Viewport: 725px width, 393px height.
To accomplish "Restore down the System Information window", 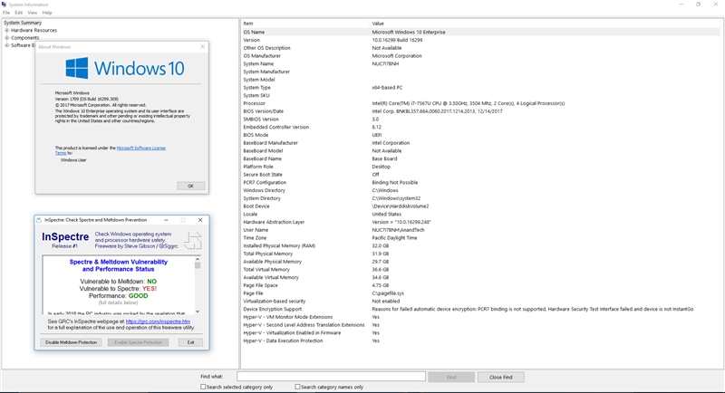I will coord(698,5).
